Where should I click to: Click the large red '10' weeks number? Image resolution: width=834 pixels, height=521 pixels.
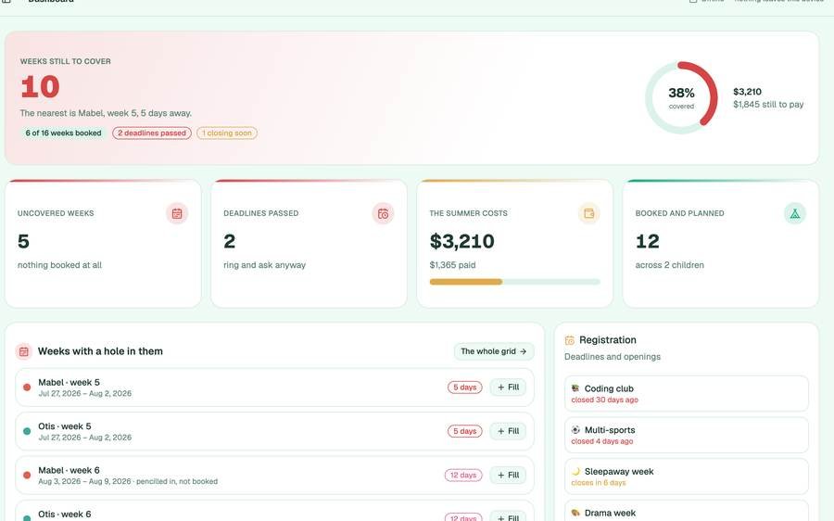click(x=41, y=87)
